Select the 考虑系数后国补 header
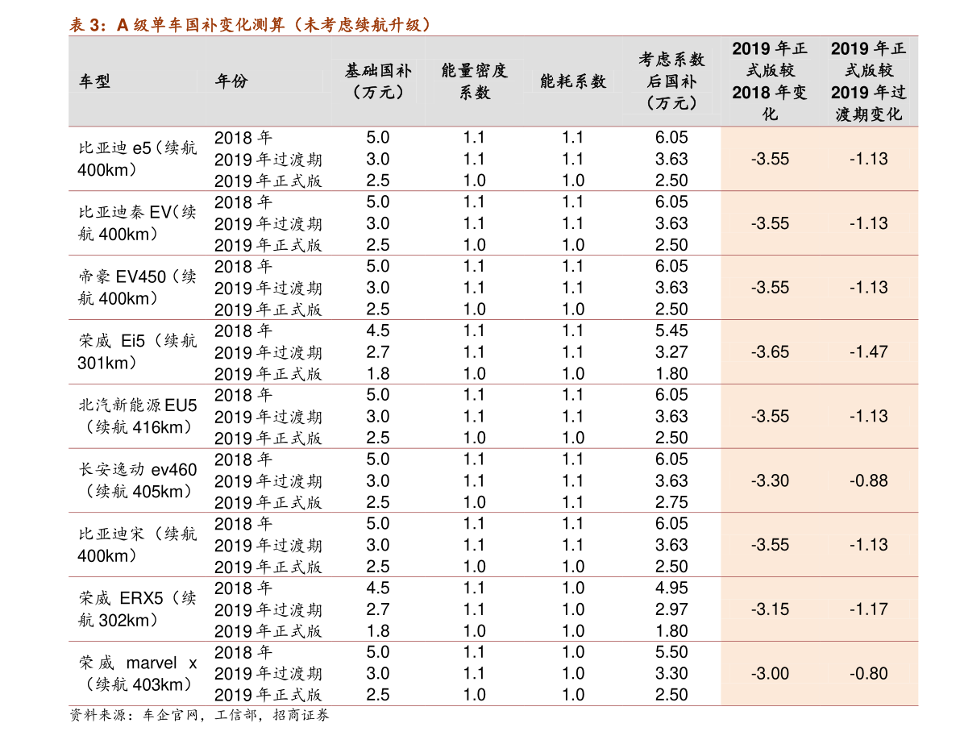 (671, 81)
